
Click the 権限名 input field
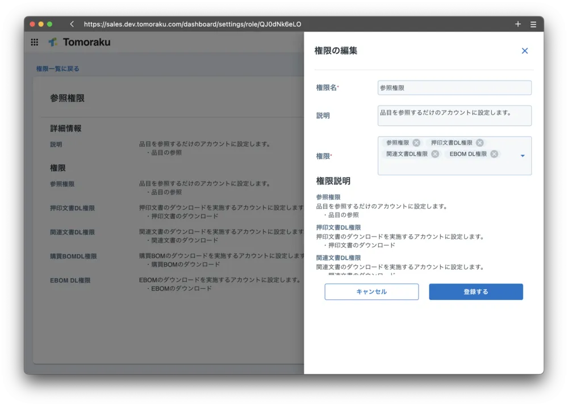454,87
